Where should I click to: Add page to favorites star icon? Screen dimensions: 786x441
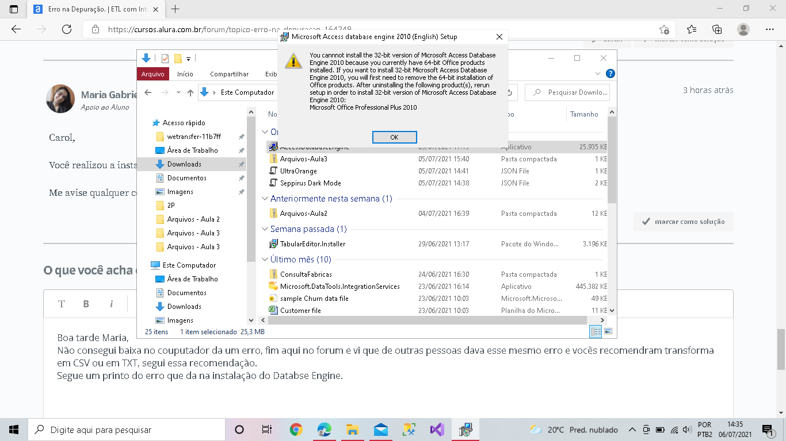click(x=664, y=29)
